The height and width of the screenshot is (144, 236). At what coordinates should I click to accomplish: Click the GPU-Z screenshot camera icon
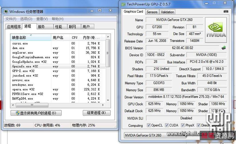click(226, 11)
